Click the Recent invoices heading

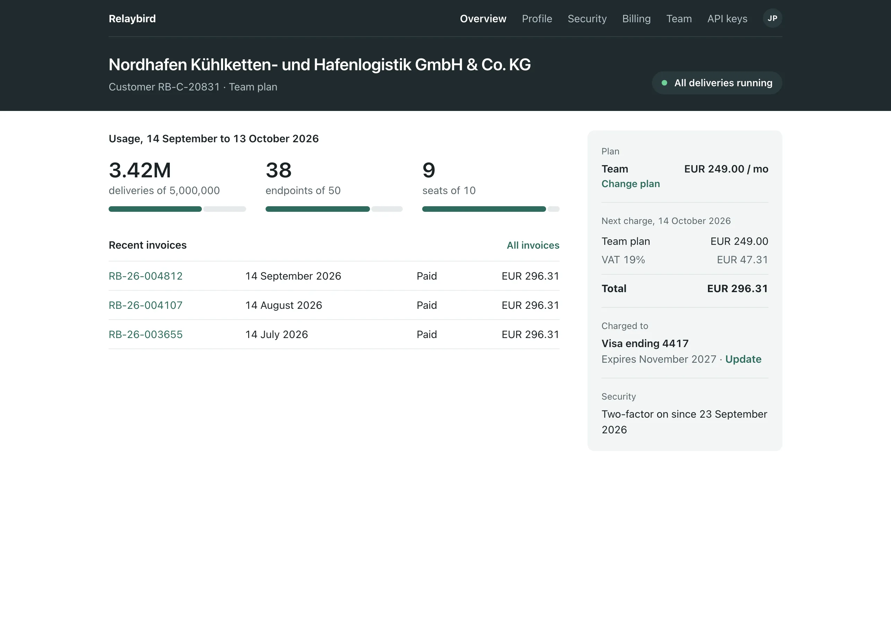pos(148,245)
